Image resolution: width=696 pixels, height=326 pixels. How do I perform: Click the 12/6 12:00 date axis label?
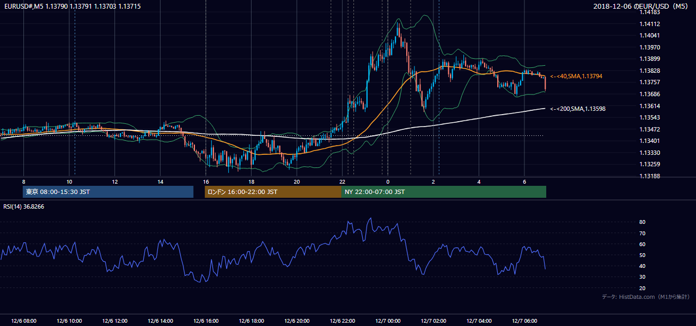click(x=114, y=321)
